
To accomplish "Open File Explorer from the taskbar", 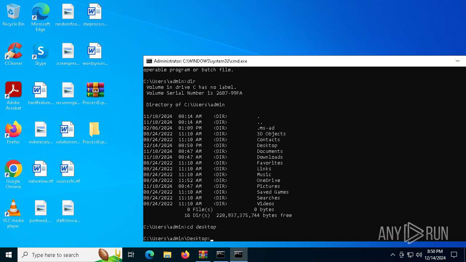I will (x=167, y=255).
